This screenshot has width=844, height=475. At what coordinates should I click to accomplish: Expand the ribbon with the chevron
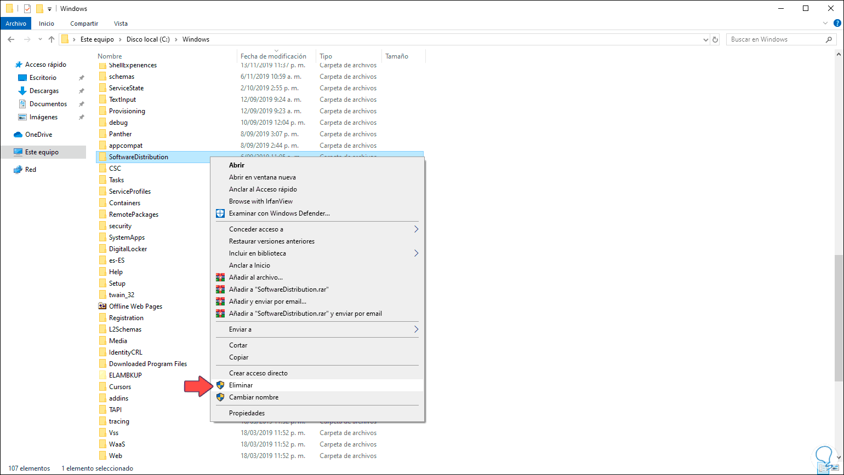[x=826, y=24]
